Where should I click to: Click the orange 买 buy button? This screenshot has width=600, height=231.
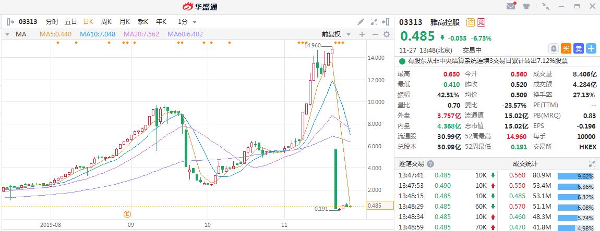(566, 48)
